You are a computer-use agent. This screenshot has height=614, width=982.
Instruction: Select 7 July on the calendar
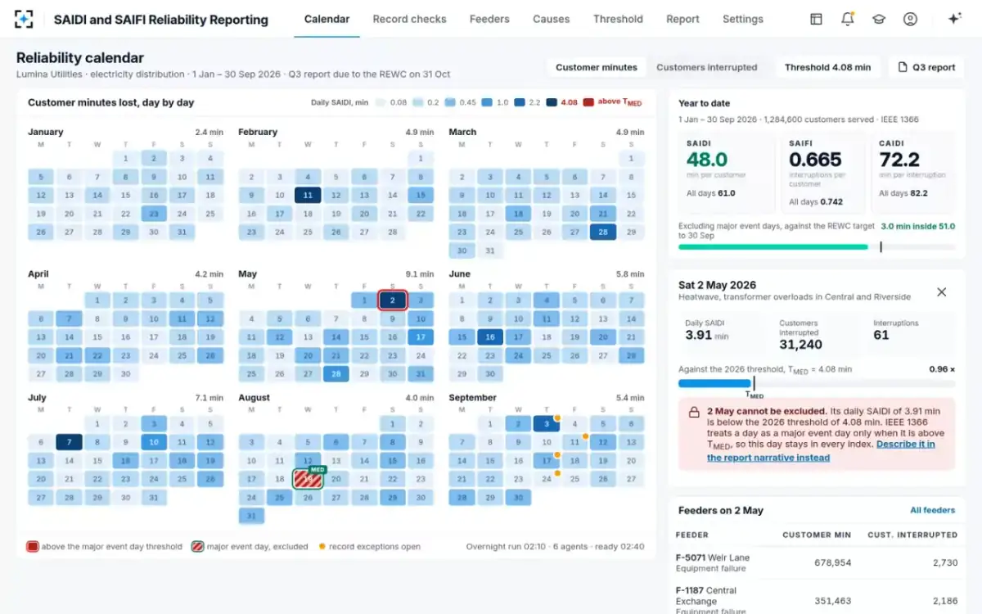pyautogui.click(x=69, y=442)
